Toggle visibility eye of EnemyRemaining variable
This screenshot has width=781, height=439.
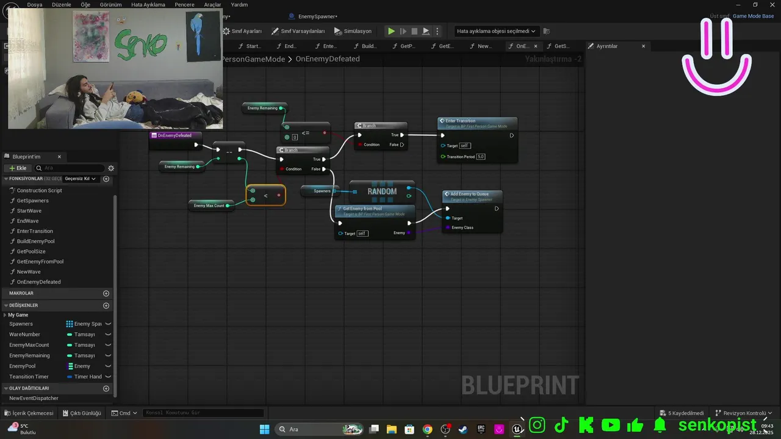[x=108, y=355]
